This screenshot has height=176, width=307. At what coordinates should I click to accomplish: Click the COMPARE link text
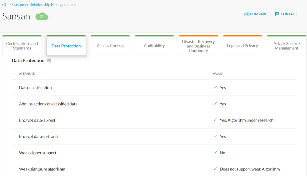click(x=258, y=14)
